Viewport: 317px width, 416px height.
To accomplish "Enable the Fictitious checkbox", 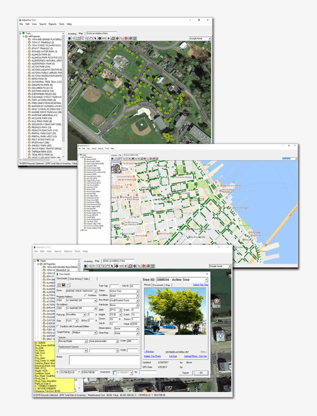I will click(x=85, y=295).
